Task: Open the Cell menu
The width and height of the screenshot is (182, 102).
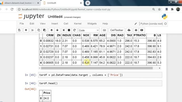Action: 66,24
